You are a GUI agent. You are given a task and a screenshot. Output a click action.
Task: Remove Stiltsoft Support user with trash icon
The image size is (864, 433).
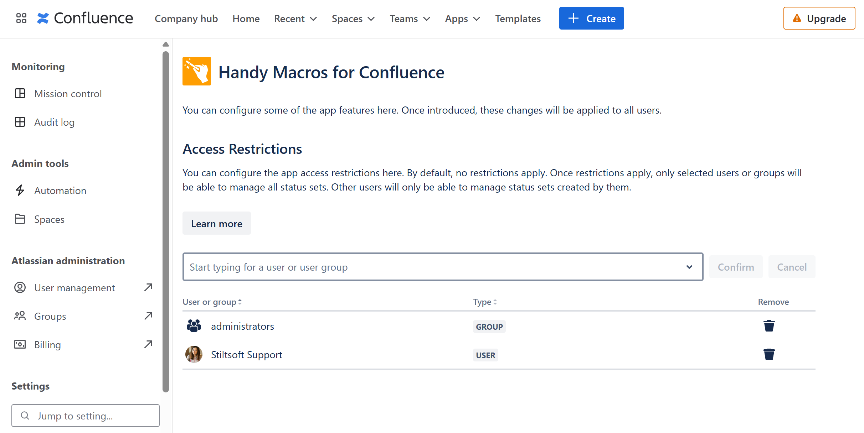pyautogui.click(x=769, y=354)
